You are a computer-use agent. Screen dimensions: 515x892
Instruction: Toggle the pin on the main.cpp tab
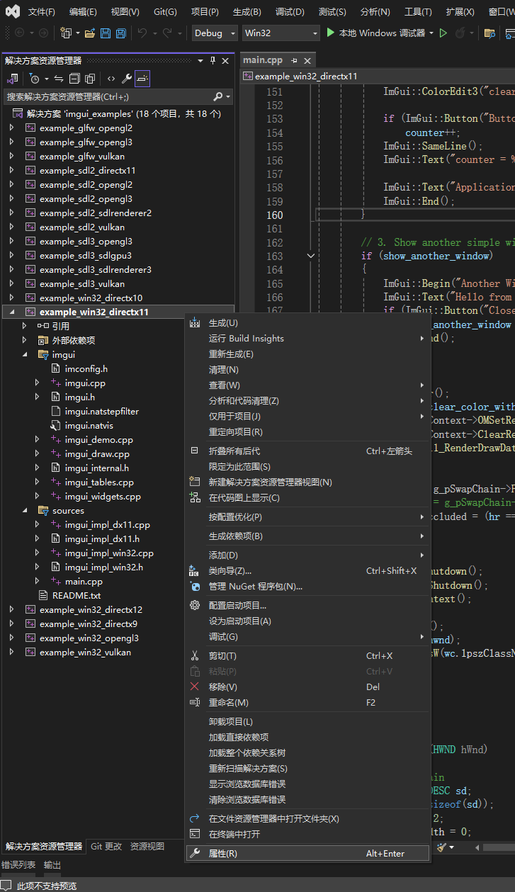pos(295,60)
